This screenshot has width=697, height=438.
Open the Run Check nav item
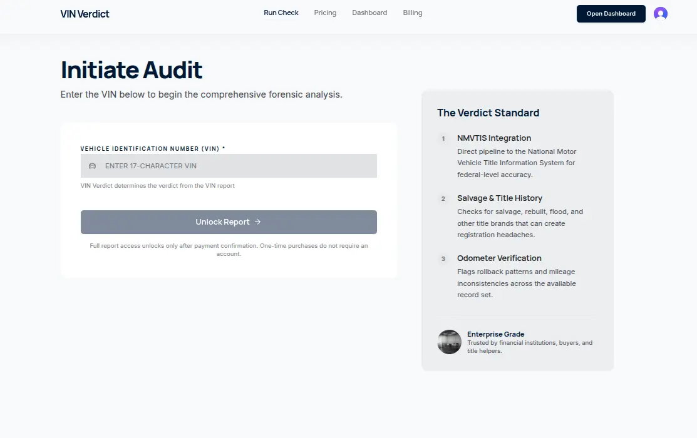281,13
